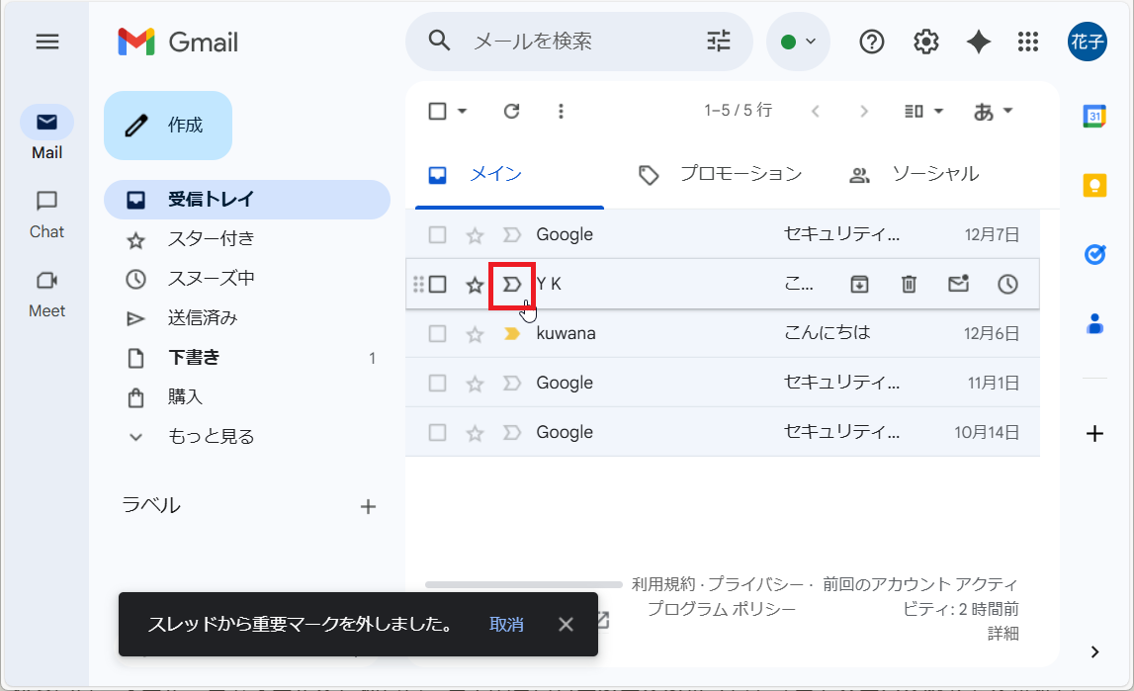
Task: Snooze the Y K email
Action: (x=1007, y=284)
